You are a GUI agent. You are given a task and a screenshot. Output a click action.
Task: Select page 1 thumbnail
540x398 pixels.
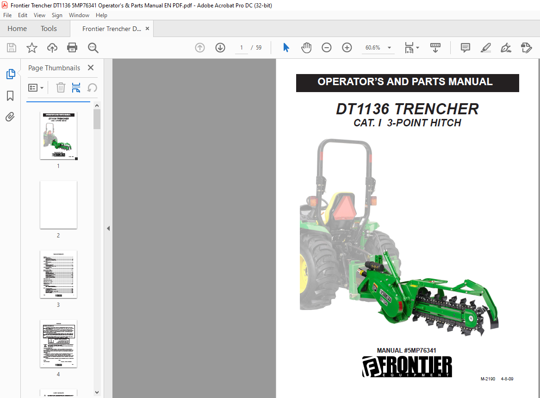(x=59, y=136)
